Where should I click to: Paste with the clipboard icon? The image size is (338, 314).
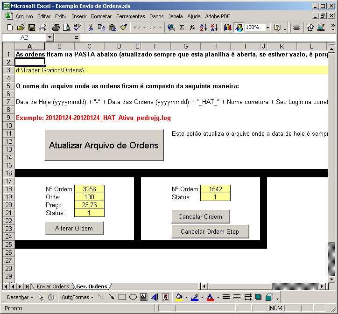[x=113, y=28]
